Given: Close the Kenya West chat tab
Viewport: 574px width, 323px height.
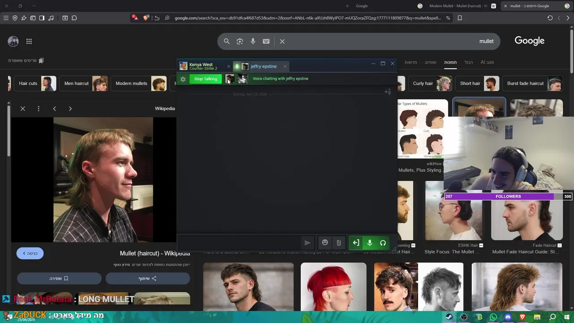Looking at the screenshot, I should click(x=228, y=66).
